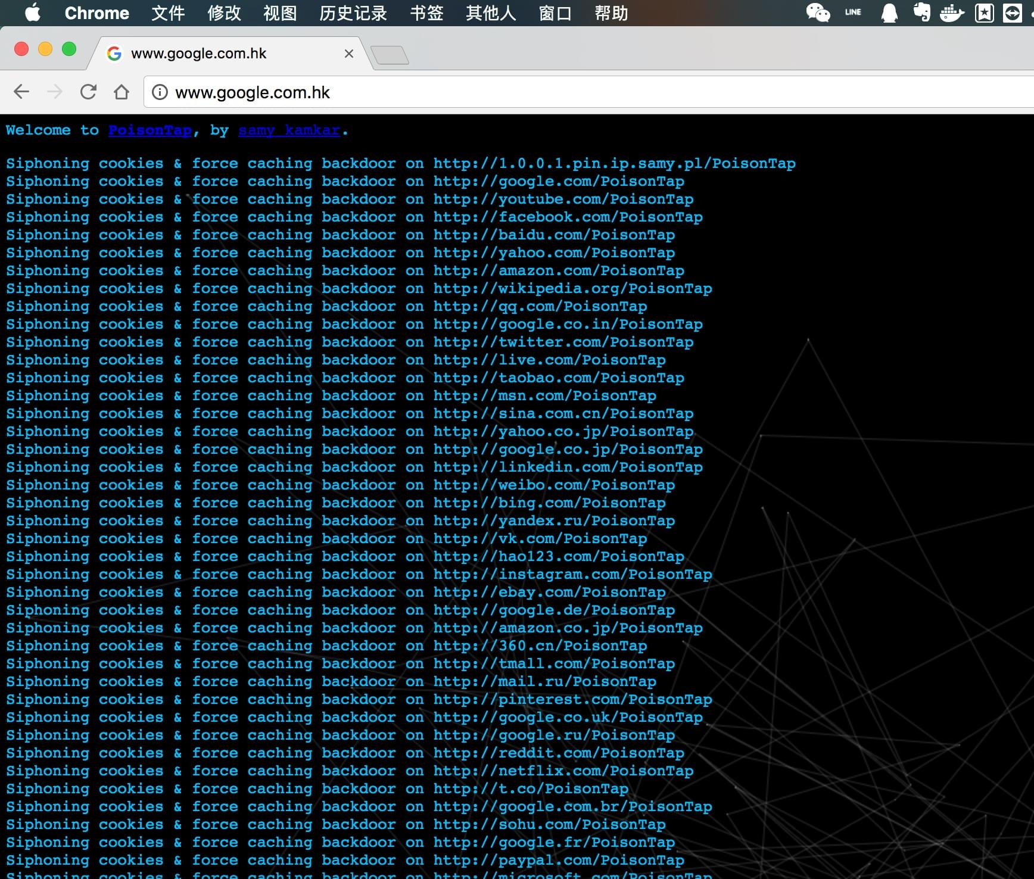This screenshot has width=1034, height=879.
Task: Click the Evernote elephant menu bar icon
Action: coord(922,13)
